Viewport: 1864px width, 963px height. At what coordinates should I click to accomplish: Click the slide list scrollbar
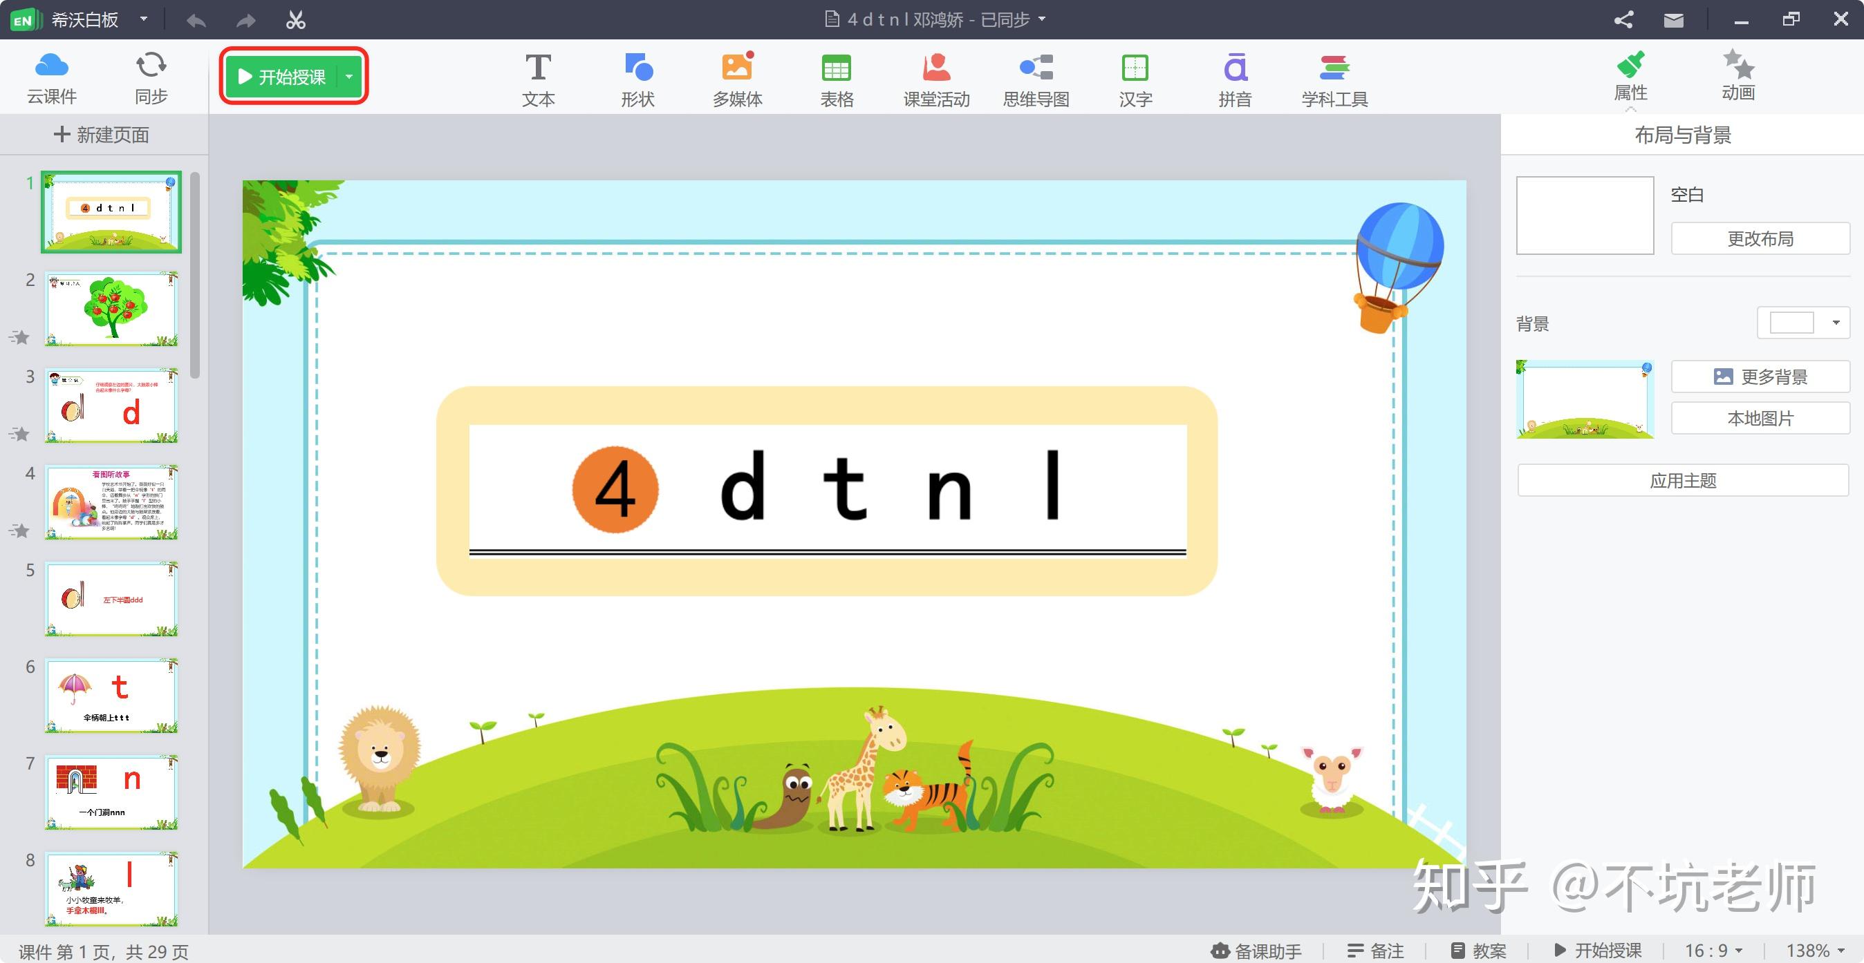click(x=195, y=276)
